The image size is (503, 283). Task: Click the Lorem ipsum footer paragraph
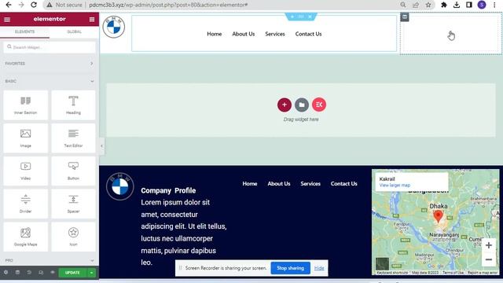coord(184,233)
